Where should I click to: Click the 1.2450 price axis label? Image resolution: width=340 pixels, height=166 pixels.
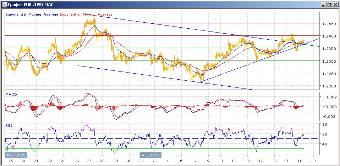click(329, 24)
